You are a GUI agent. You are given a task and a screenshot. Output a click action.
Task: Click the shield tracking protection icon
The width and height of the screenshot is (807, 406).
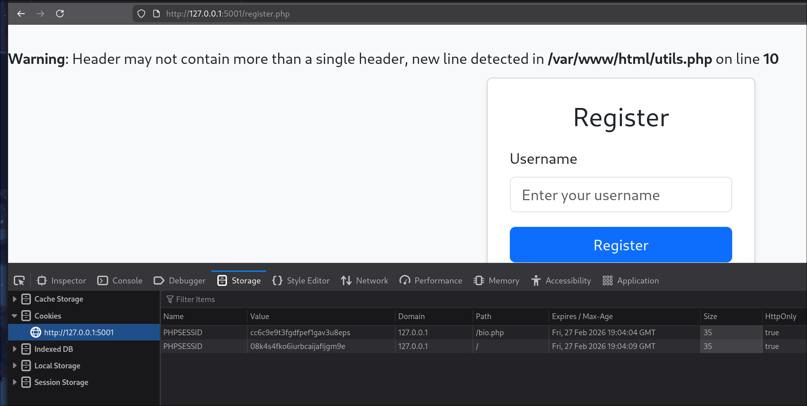(x=141, y=14)
